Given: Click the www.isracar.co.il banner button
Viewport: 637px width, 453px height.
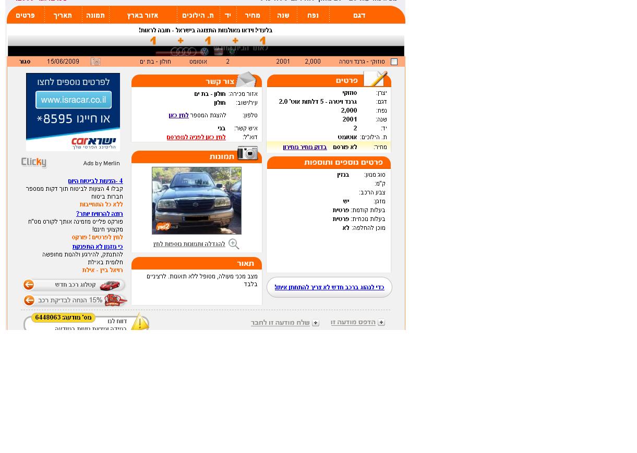Looking at the screenshot, I should (73, 100).
